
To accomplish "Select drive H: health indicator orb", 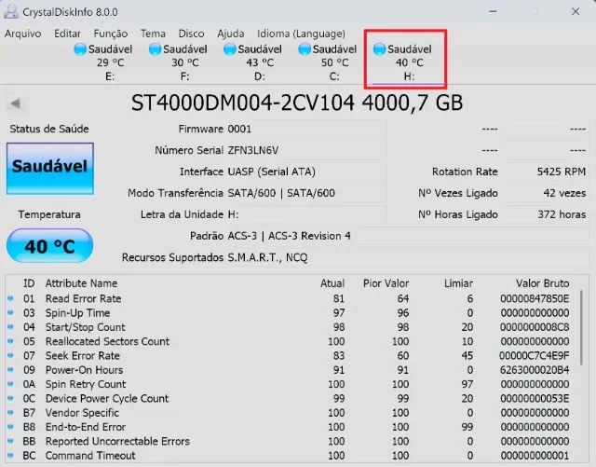I will (x=379, y=49).
